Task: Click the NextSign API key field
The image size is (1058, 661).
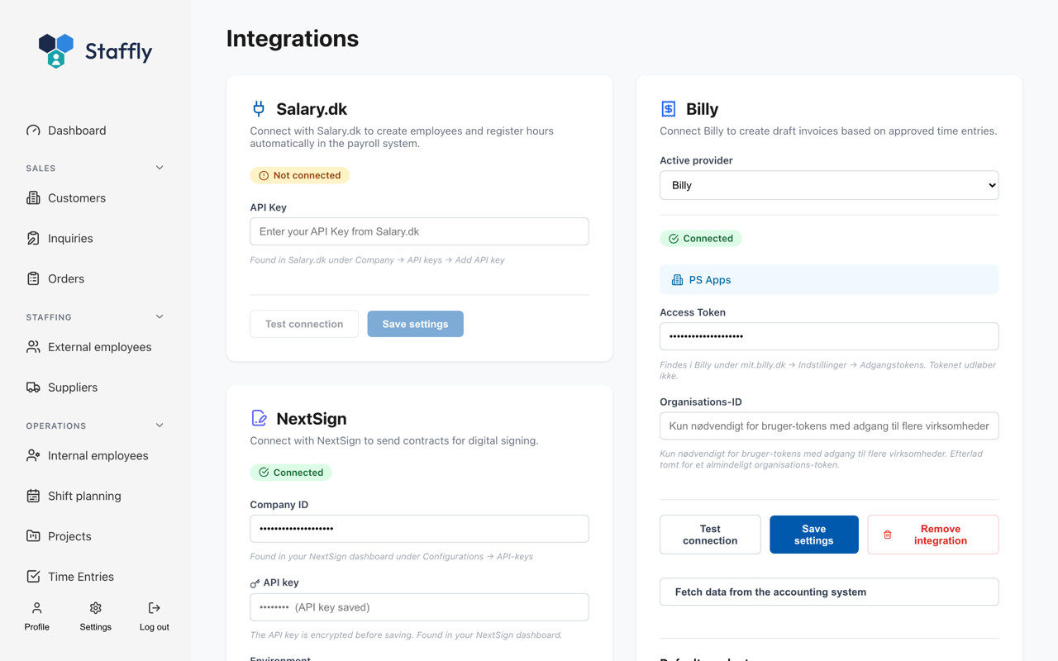Action: pyautogui.click(x=419, y=607)
